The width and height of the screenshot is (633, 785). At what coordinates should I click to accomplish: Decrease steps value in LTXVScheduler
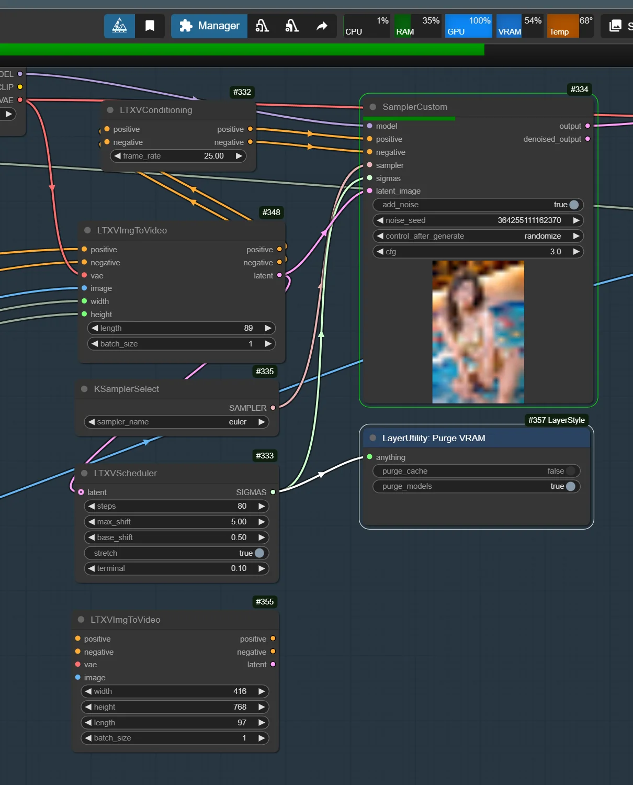point(92,506)
